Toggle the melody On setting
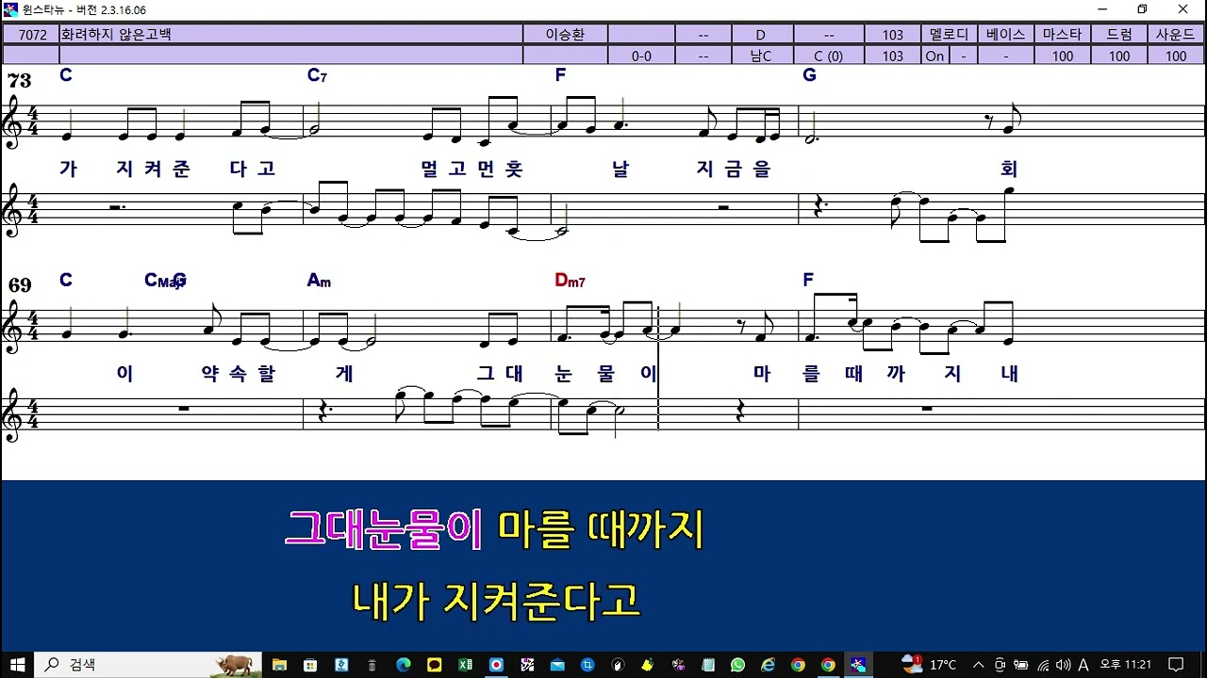1207x678 pixels. [x=934, y=56]
